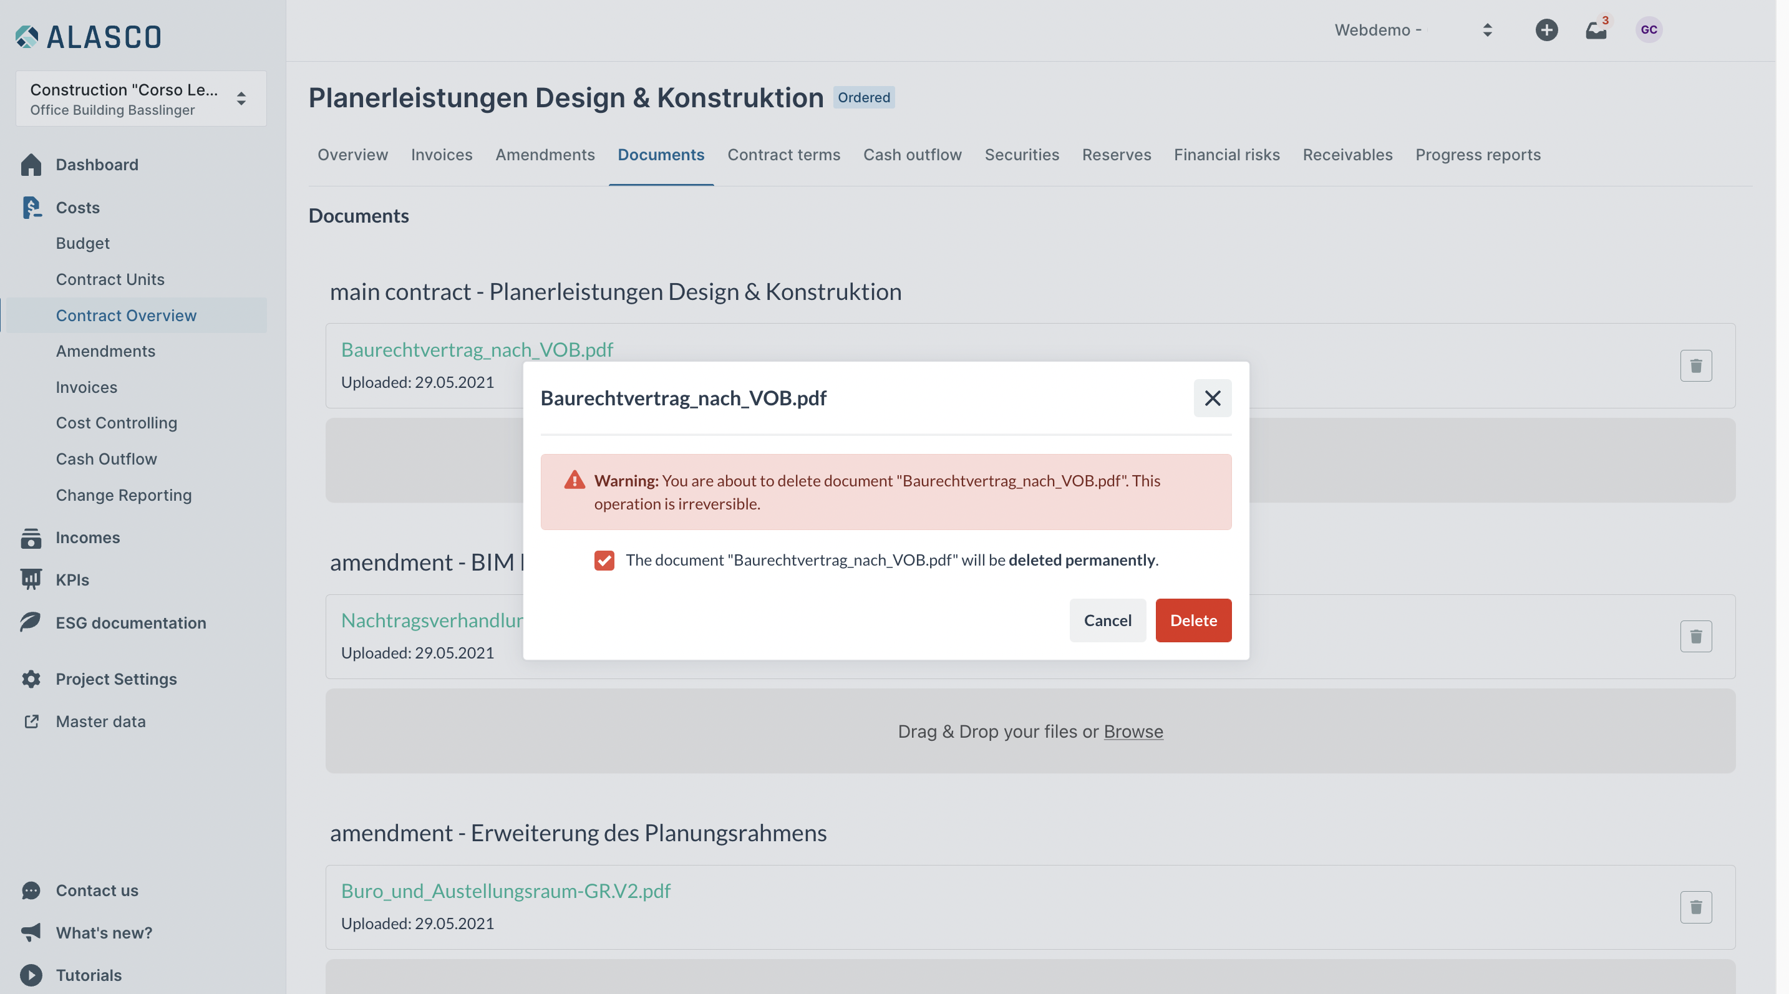This screenshot has height=994, width=1789.
Task: Open Cost Controlling in the sidebar
Action: pyautogui.click(x=117, y=423)
